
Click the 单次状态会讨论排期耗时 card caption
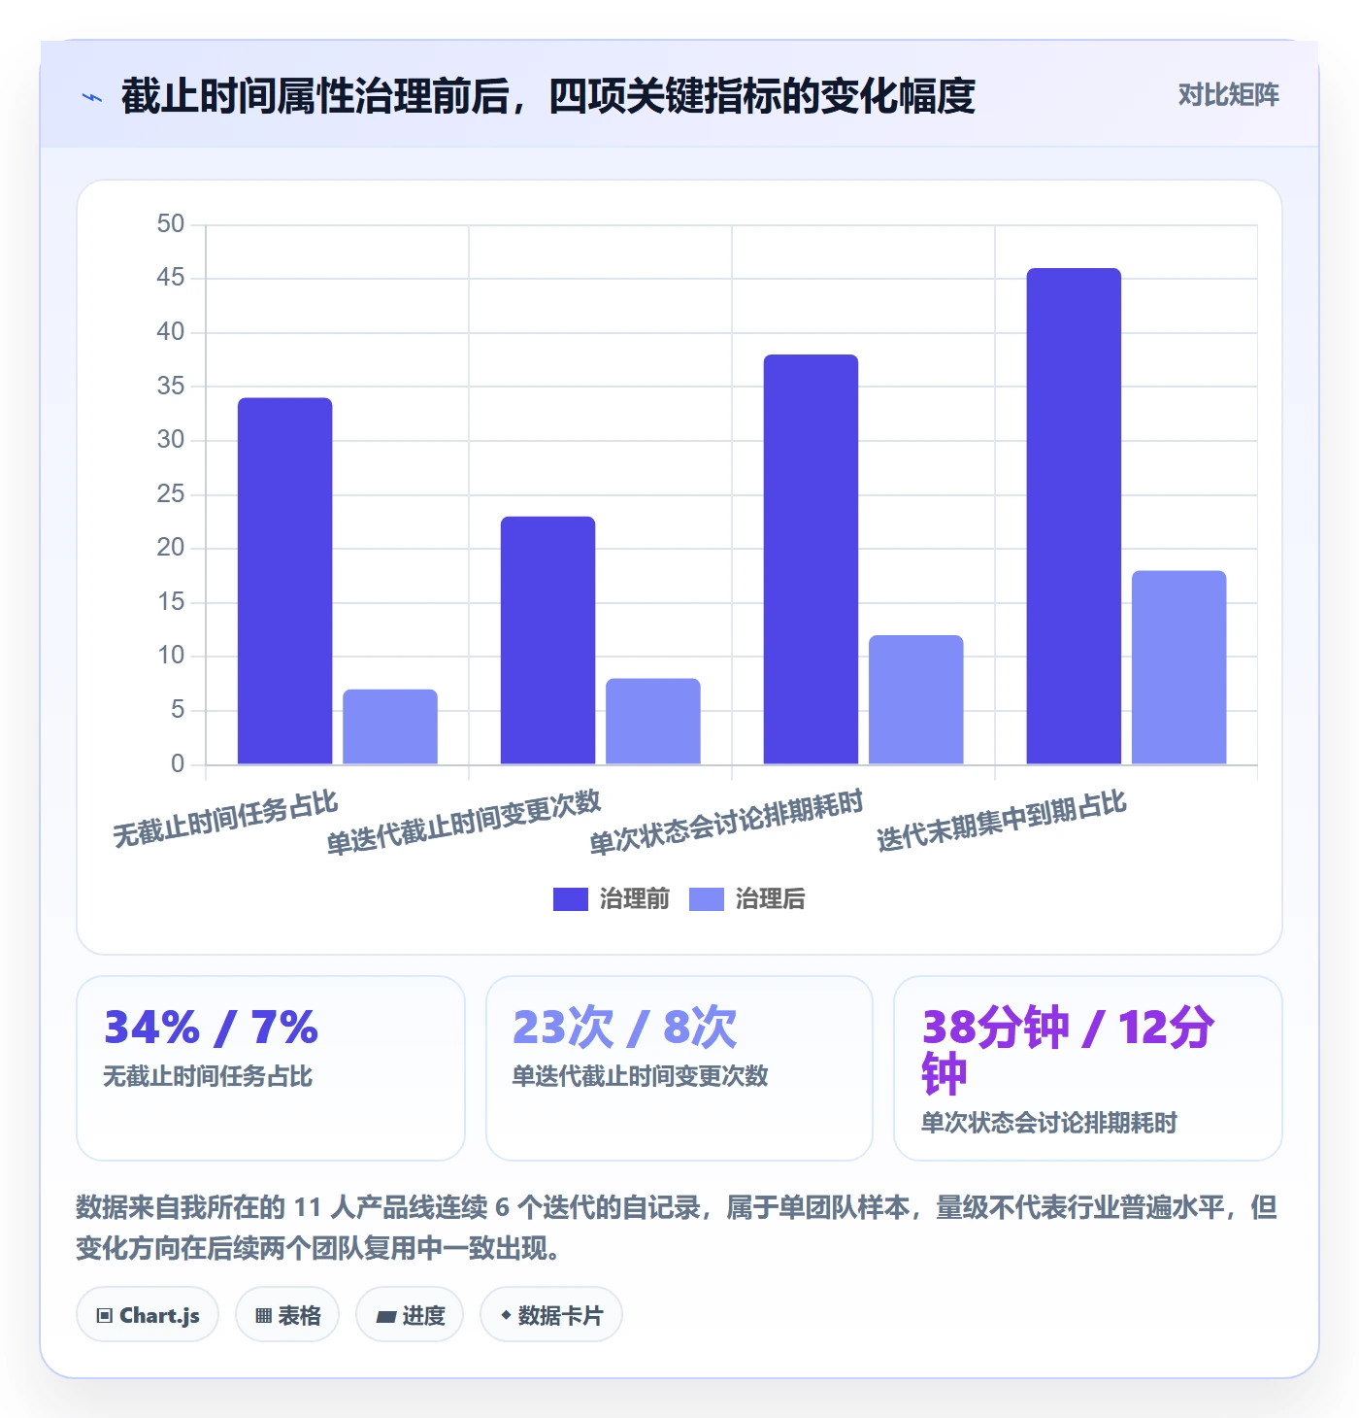[1049, 1123]
